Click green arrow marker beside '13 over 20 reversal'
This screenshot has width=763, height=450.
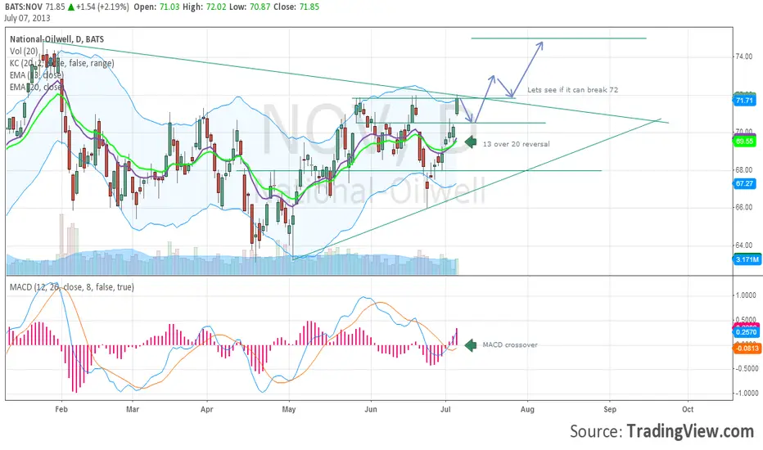[471, 142]
